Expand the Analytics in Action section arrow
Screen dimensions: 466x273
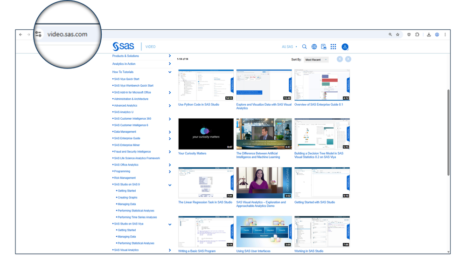click(170, 64)
